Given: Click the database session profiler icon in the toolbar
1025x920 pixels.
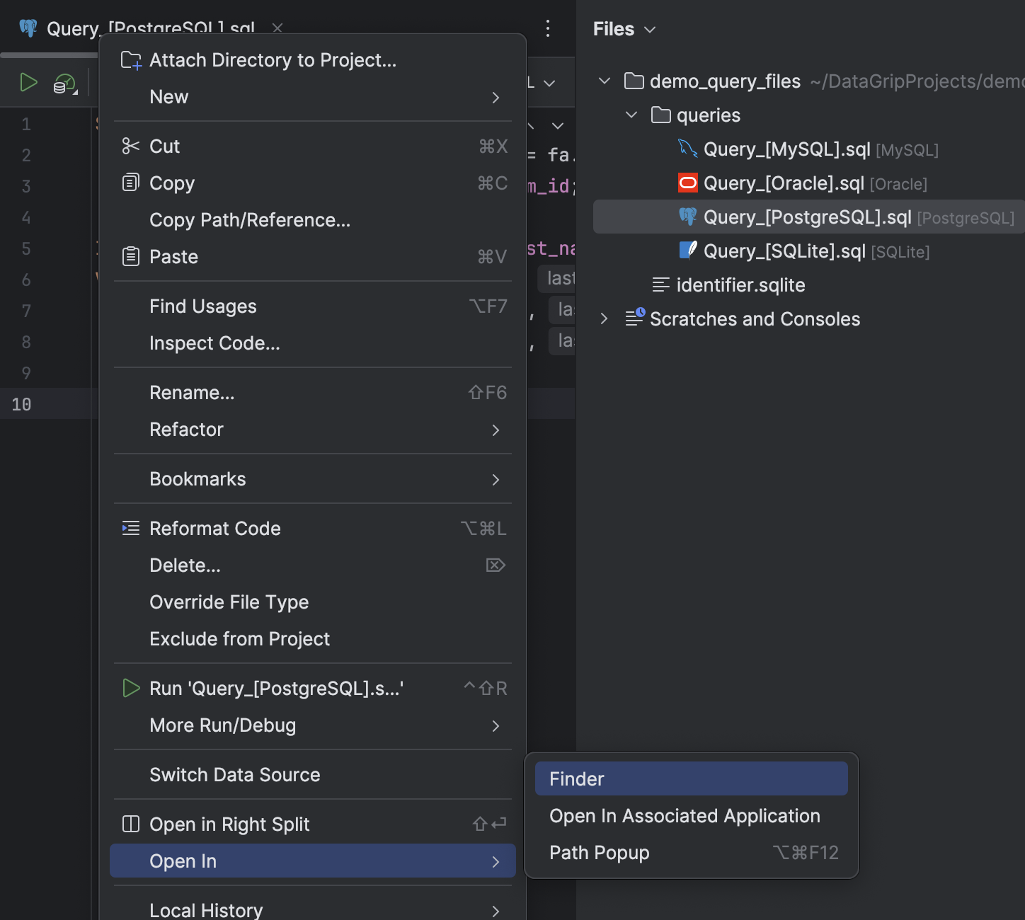Looking at the screenshot, I should tap(64, 83).
